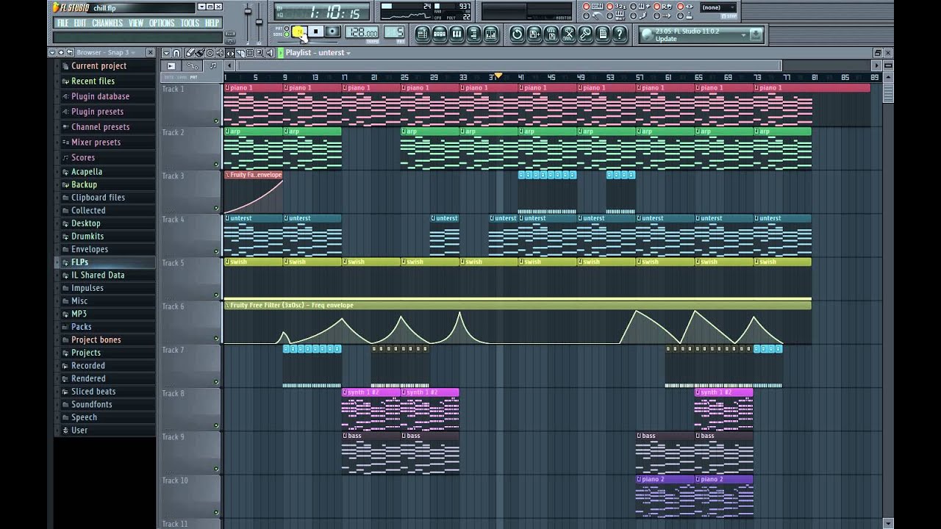Click the Help question mark icon
941x529 pixels.
[x=619, y=34]
